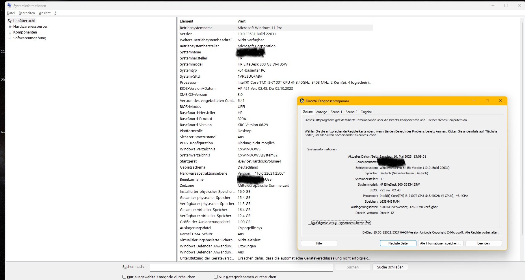Maximize the Systeminformationen window
525x280 pixels.
coord(506,5)
